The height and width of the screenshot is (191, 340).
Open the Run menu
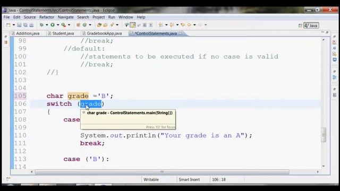[x=112, y=17]
